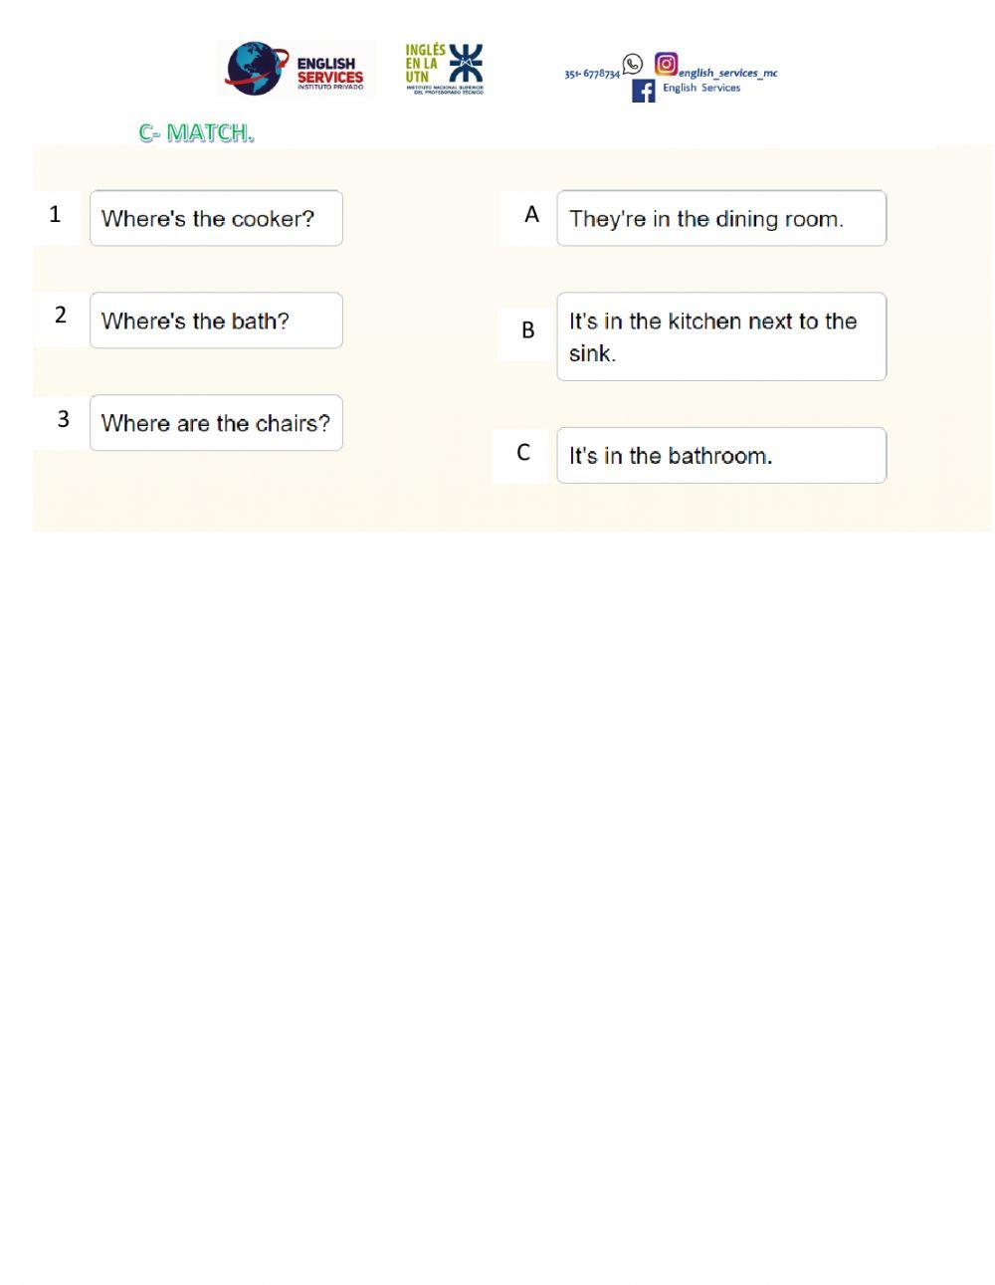The height and width of the screenshot is (1285, 995).
Task: Click the 'English Services' Facebook page name
Action: click(701, 88)
